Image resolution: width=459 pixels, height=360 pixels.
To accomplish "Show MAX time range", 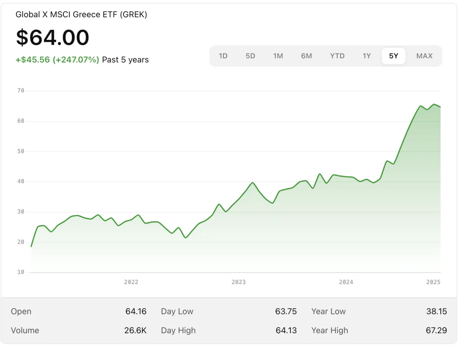I will tap(425, 56).
